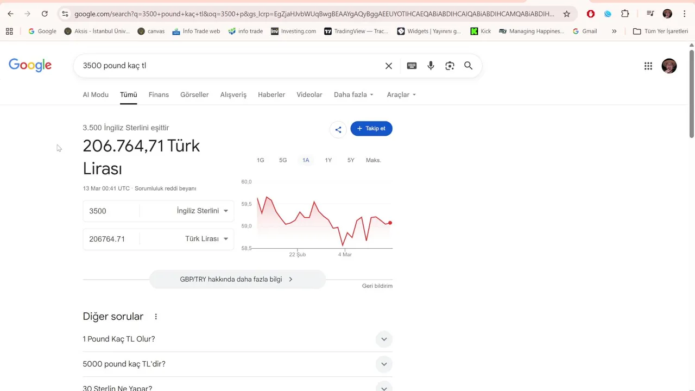Select the 1G chart time range
Viewport: 695px width, 391px height.
[261, 160]
